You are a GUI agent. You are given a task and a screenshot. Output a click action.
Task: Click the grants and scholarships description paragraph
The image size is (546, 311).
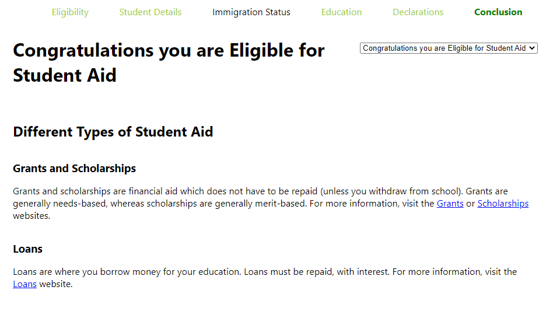233,197
